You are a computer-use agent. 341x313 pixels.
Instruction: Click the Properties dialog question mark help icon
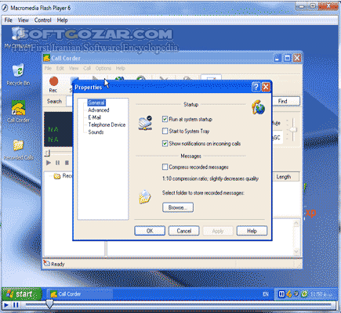point(256,87)
